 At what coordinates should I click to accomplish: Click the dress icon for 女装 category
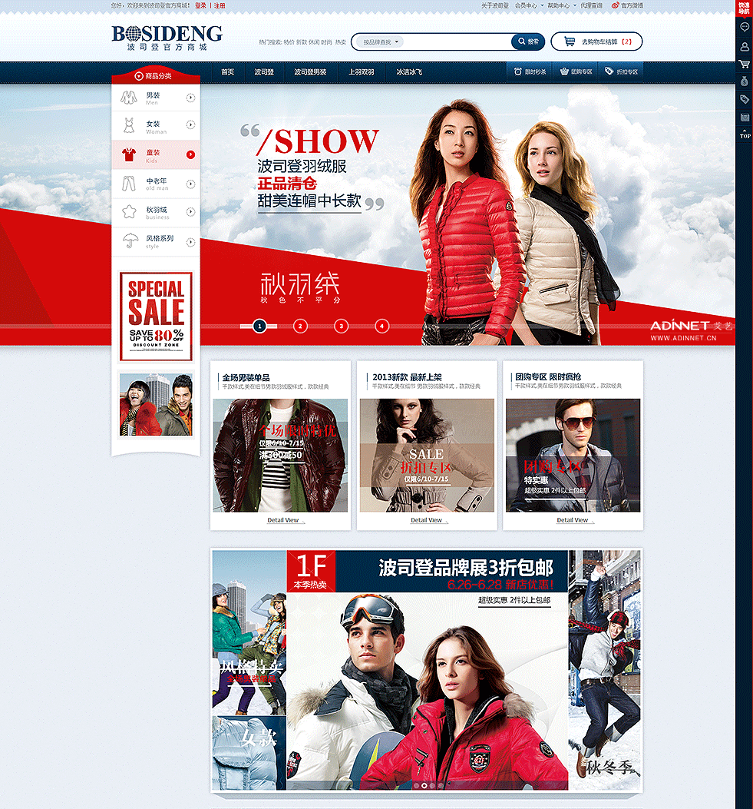[129, 125]
